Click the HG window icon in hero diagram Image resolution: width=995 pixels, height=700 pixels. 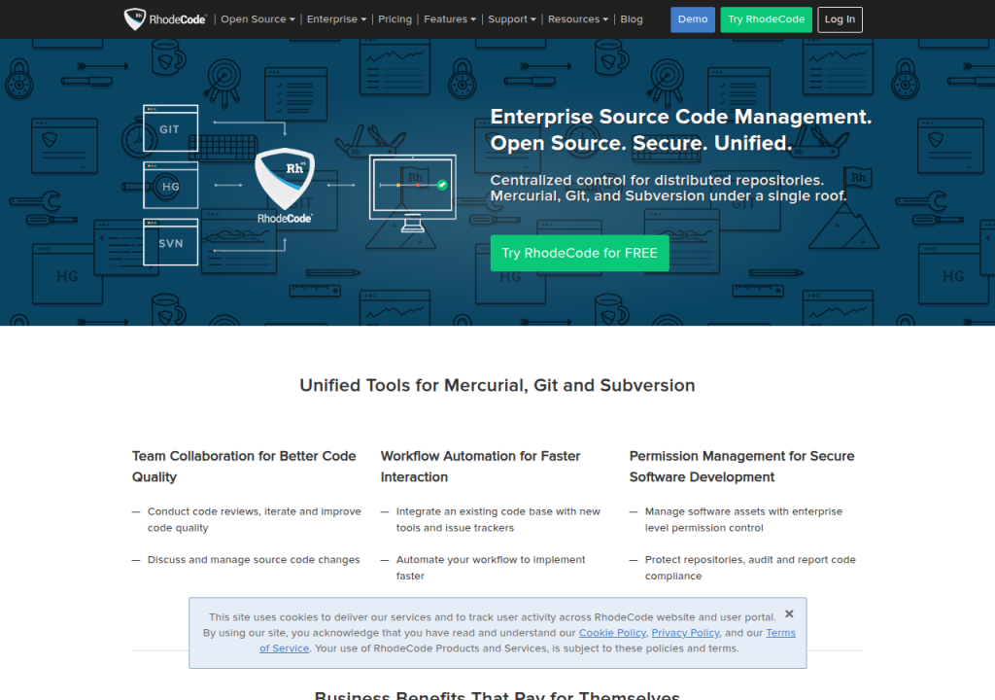pyautogui.click(x=170, y=185)
